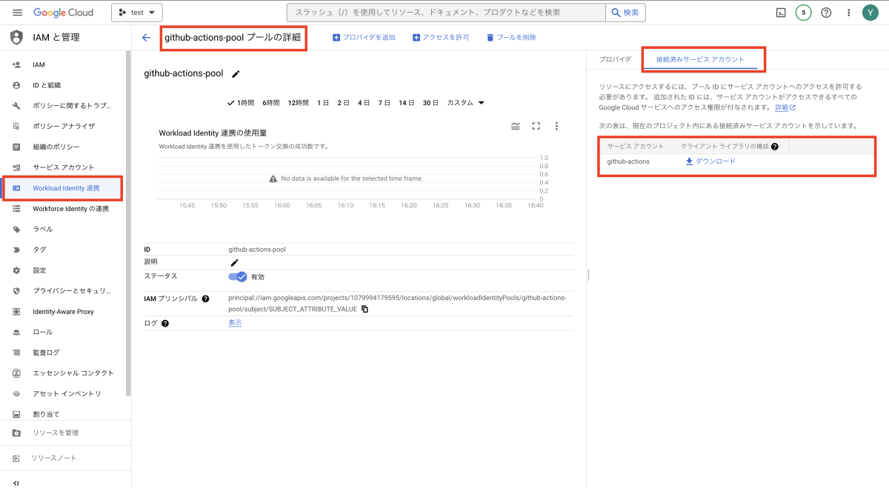
Task: Select the 30日 time range
Action: coord(430,103)
